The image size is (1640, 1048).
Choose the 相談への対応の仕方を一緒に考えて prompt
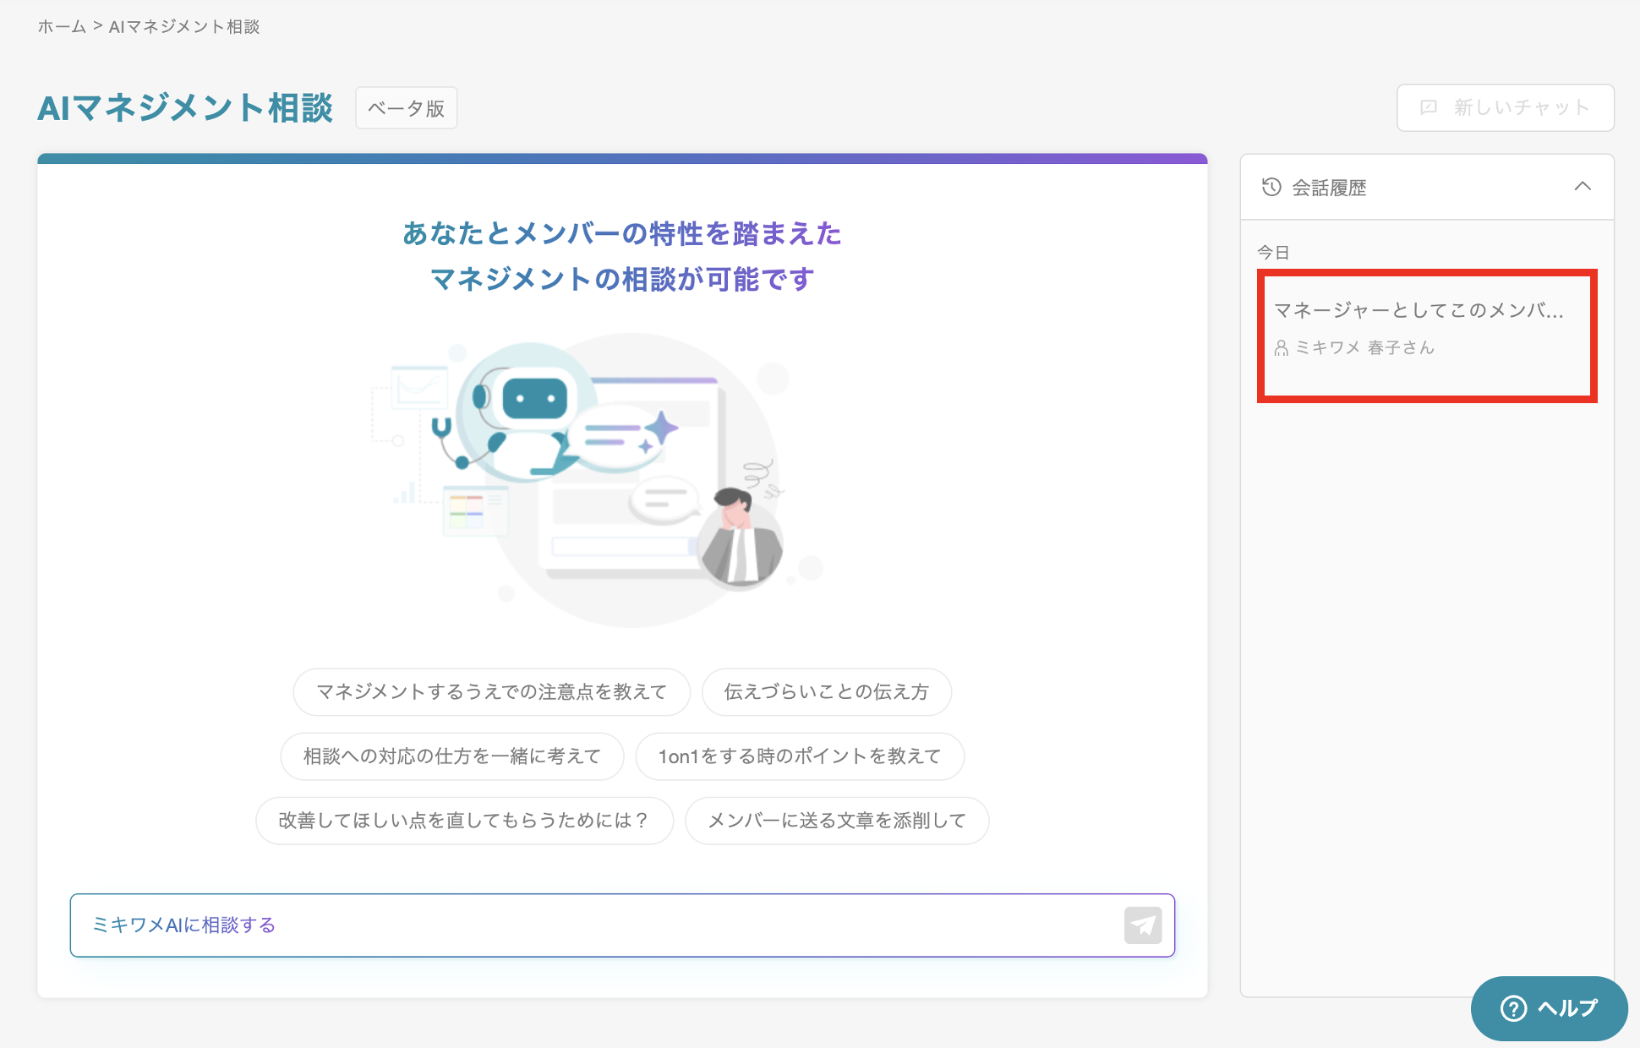(451, 756)
